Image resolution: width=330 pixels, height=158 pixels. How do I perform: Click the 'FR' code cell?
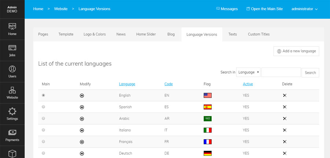click(x=167, y=142)
